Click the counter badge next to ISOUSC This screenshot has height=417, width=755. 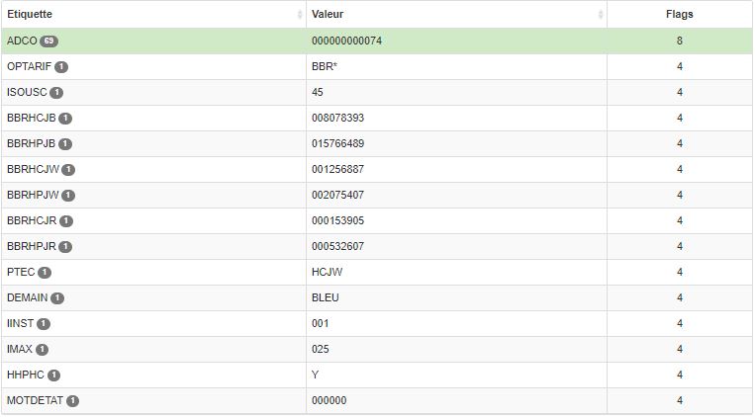pos(56,92)
